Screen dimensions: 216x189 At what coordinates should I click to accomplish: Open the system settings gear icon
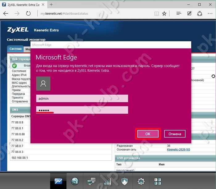pyautogui.click(x=141, y=181)
